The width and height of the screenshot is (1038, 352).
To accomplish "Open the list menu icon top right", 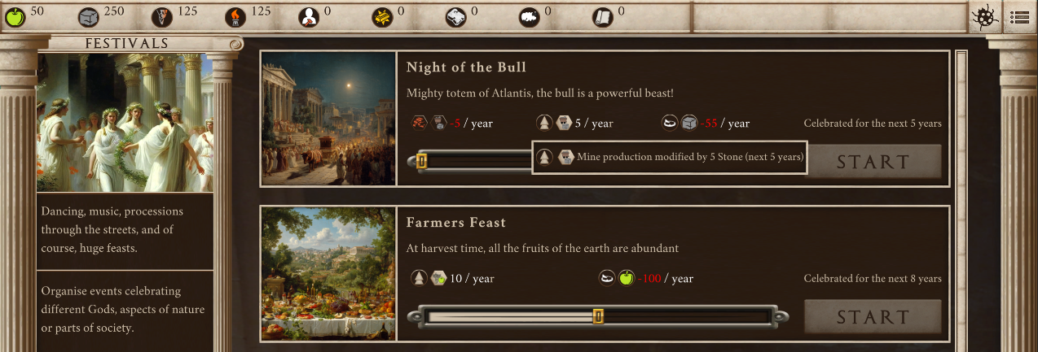I will click(1019, 17).
